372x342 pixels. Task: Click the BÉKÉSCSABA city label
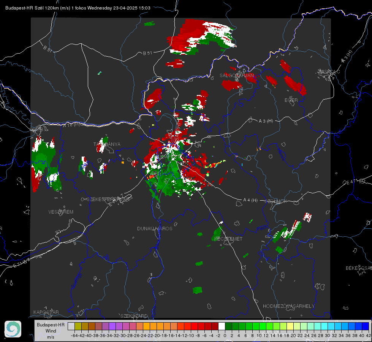tap(359, 268)
